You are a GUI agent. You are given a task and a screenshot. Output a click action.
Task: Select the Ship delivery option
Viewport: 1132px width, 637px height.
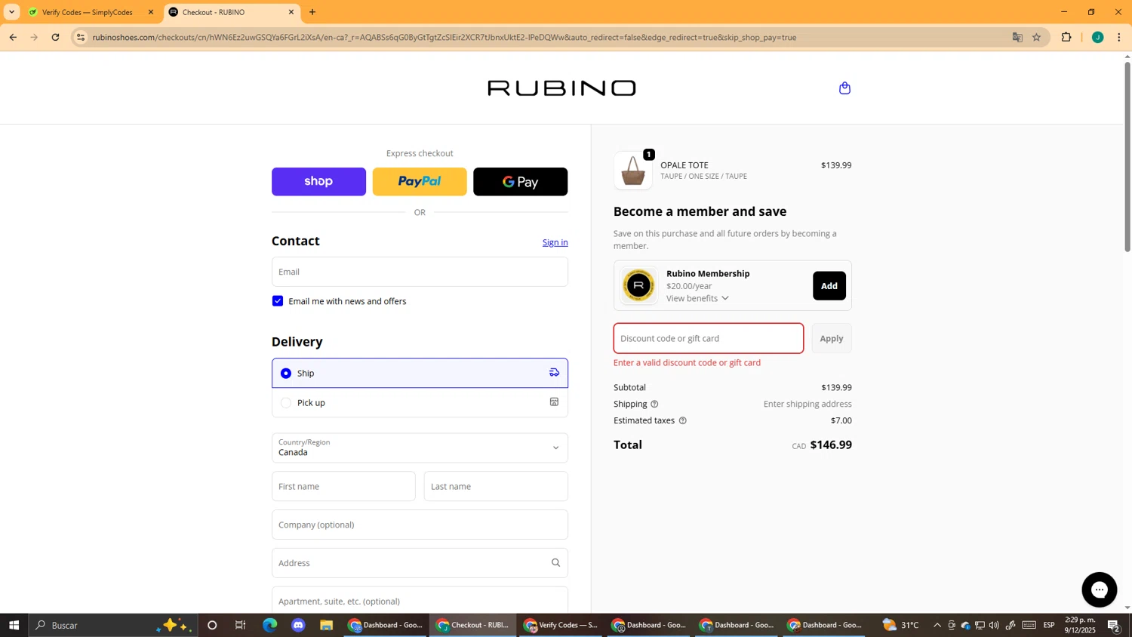(x=420, y=373)
